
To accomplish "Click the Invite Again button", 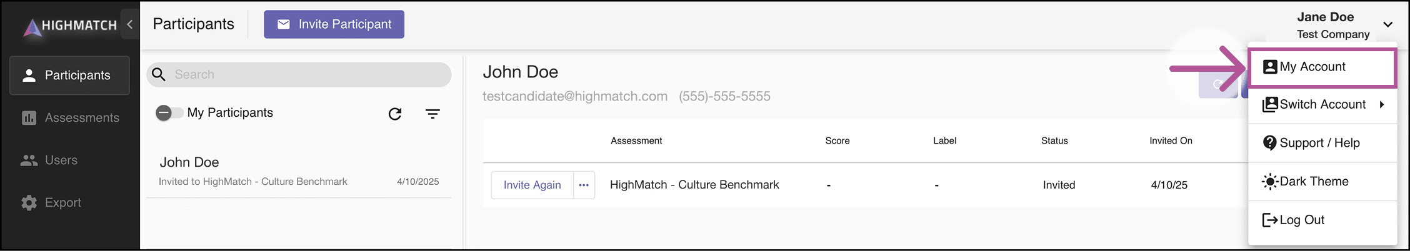I will [532, 185].
